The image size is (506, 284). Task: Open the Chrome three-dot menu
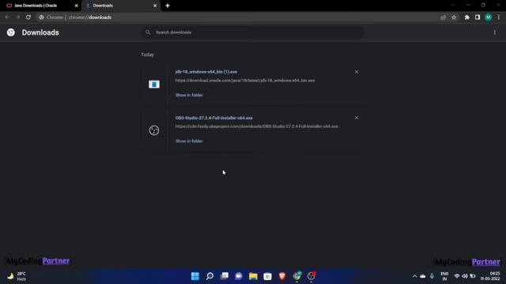pyautogui.click(x=499, y=17)
